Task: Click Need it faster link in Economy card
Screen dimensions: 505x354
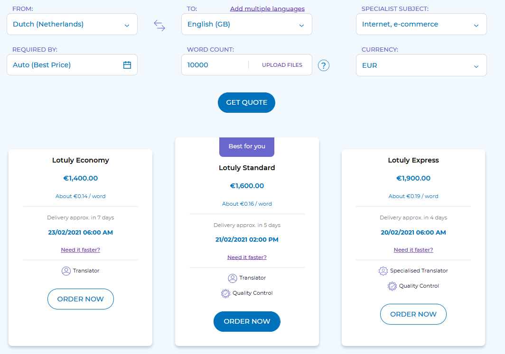Action: pyautogui.click(x=81, y=250)
